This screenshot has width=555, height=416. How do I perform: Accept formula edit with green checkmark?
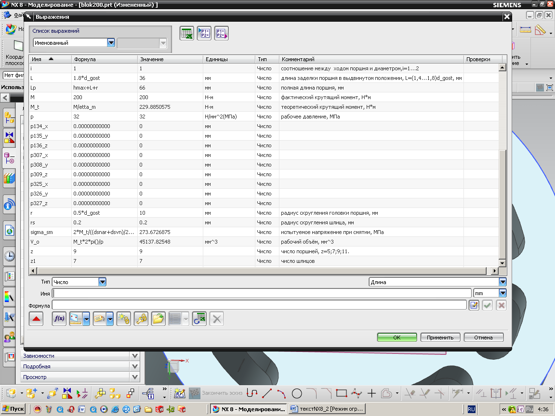tap(488, 305)
